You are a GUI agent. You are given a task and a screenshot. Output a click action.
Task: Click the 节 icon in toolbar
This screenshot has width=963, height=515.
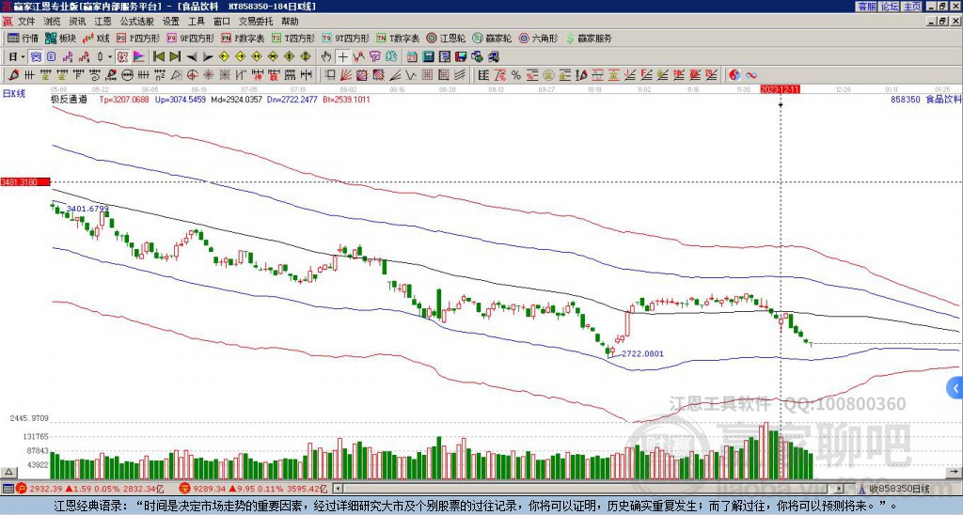[374, 57]
